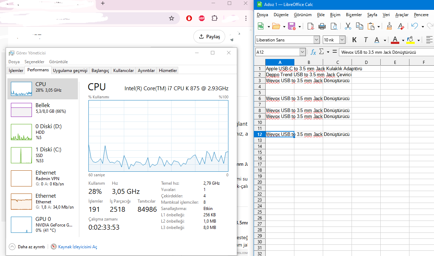The image size is (434, 256).
Task: Click Resource Monitor icon in Task Manager
Action: 54,247
